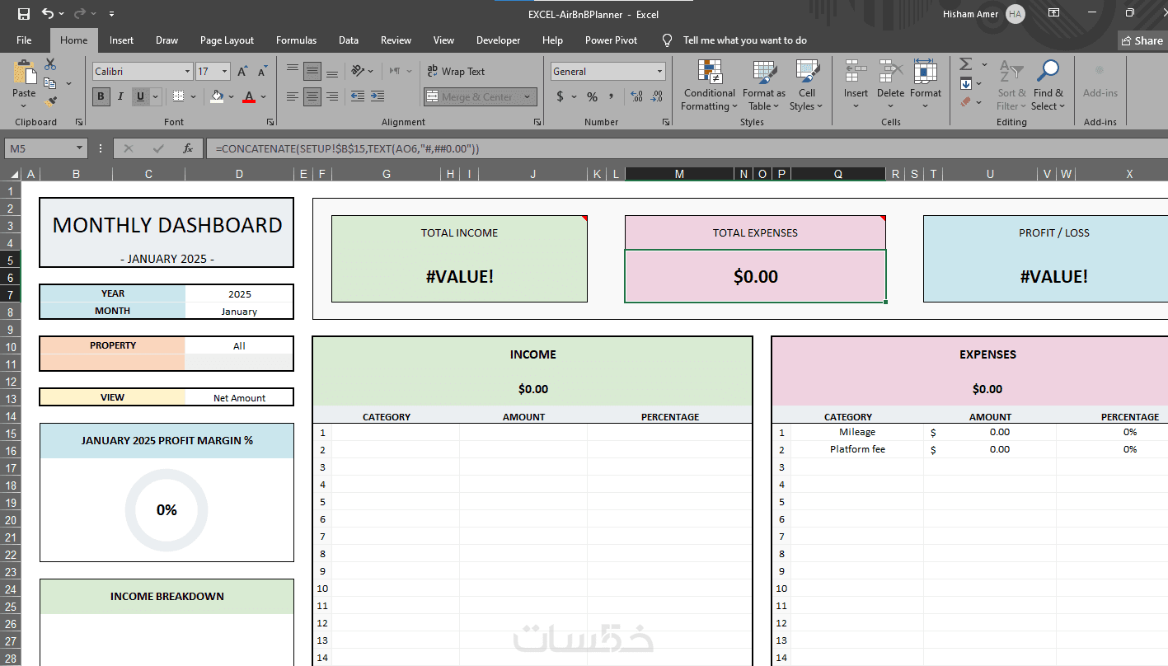The width and height of the screenshot is (1168, 666).
Task: Increase font size with the larger A
Action: [242, 72]
